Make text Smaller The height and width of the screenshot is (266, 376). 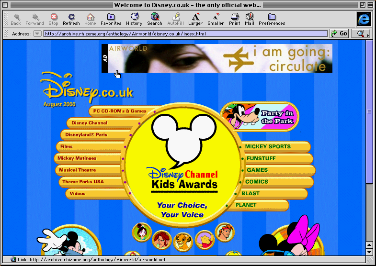pyautogui.click(x=216, y=19)
